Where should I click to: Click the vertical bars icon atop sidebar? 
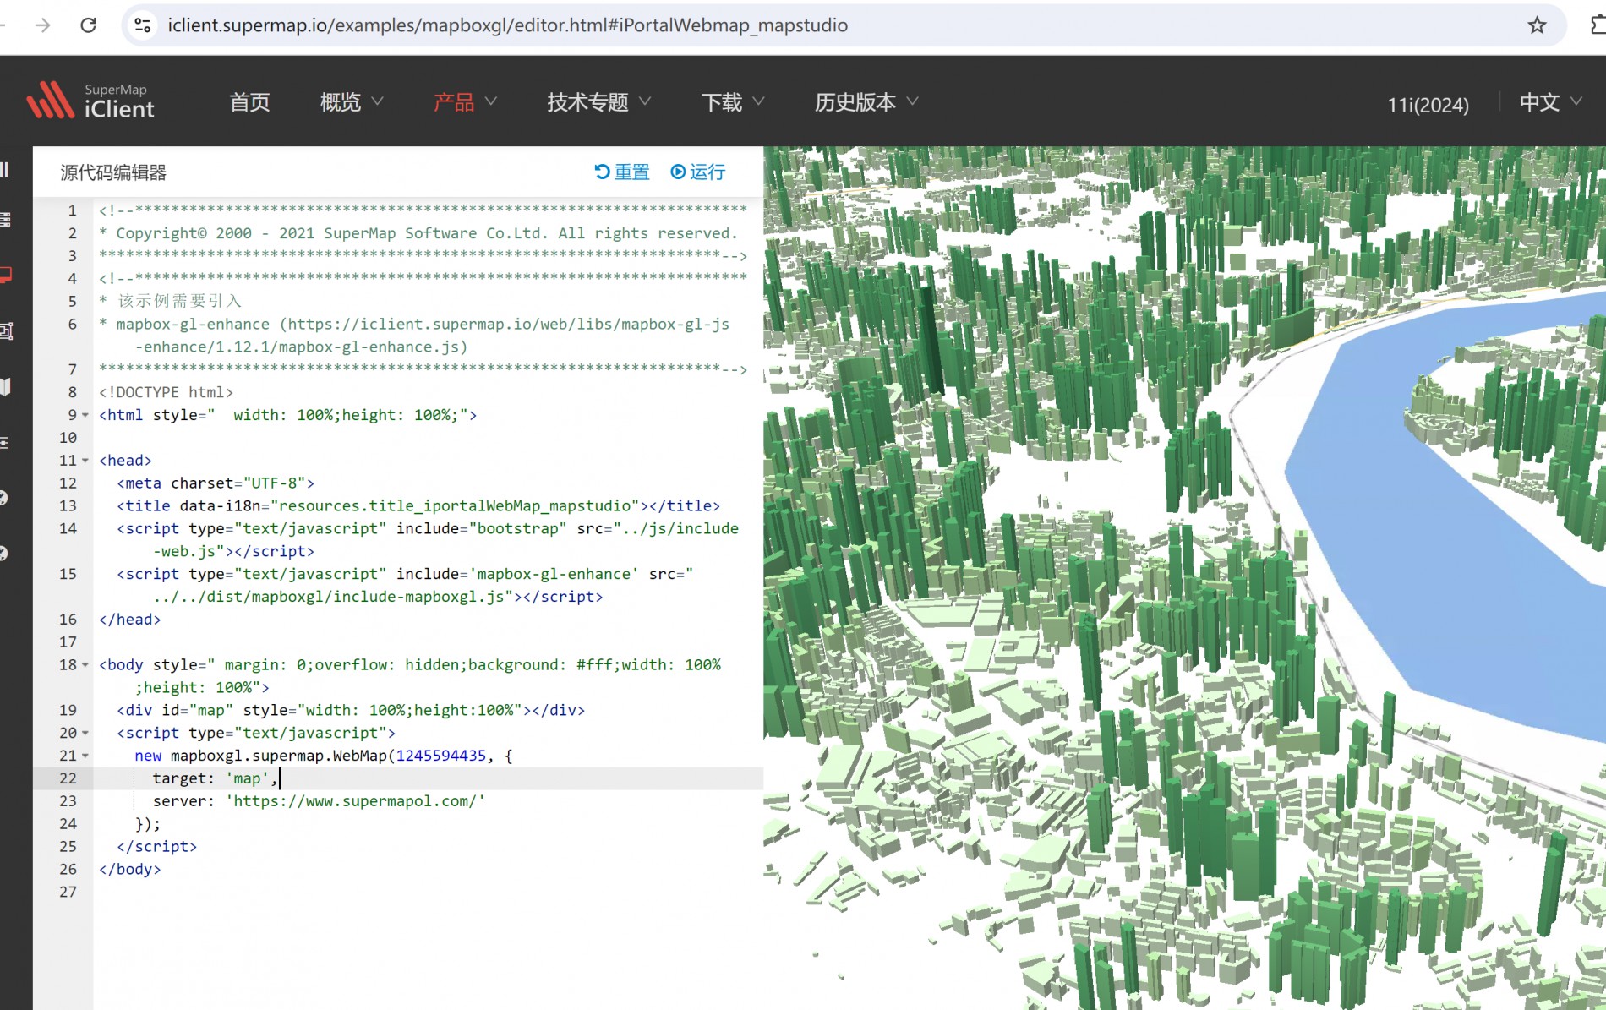pyautogui.click(x=5, y=170)
